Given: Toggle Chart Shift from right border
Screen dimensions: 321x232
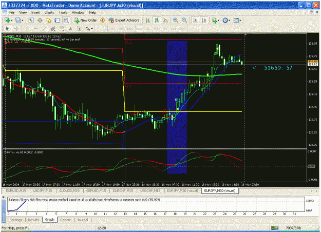Looking at the screenshot, I should pos(204,20).
